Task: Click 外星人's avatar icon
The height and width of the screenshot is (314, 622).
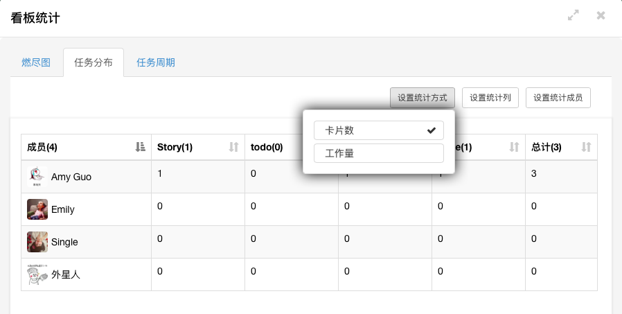Action: point(37,274)
